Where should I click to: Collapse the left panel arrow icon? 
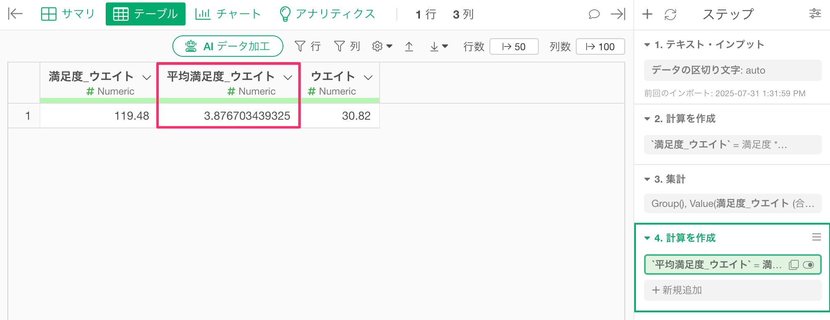[x=15, y=14]
